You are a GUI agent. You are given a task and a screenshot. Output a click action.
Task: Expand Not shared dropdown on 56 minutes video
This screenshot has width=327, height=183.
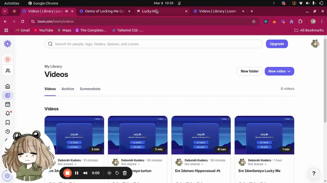pyautogui.click(x=139, y=164)
